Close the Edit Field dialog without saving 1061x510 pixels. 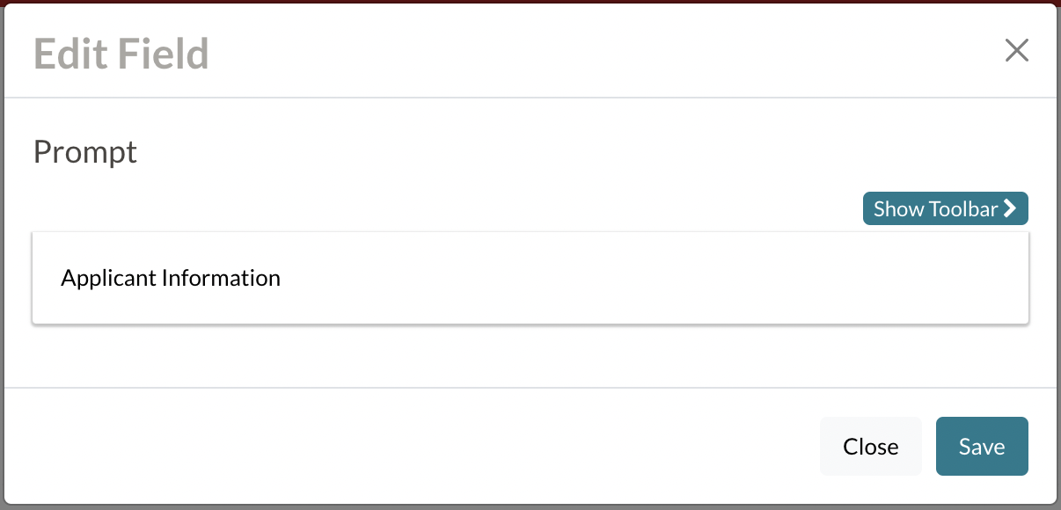870,446
